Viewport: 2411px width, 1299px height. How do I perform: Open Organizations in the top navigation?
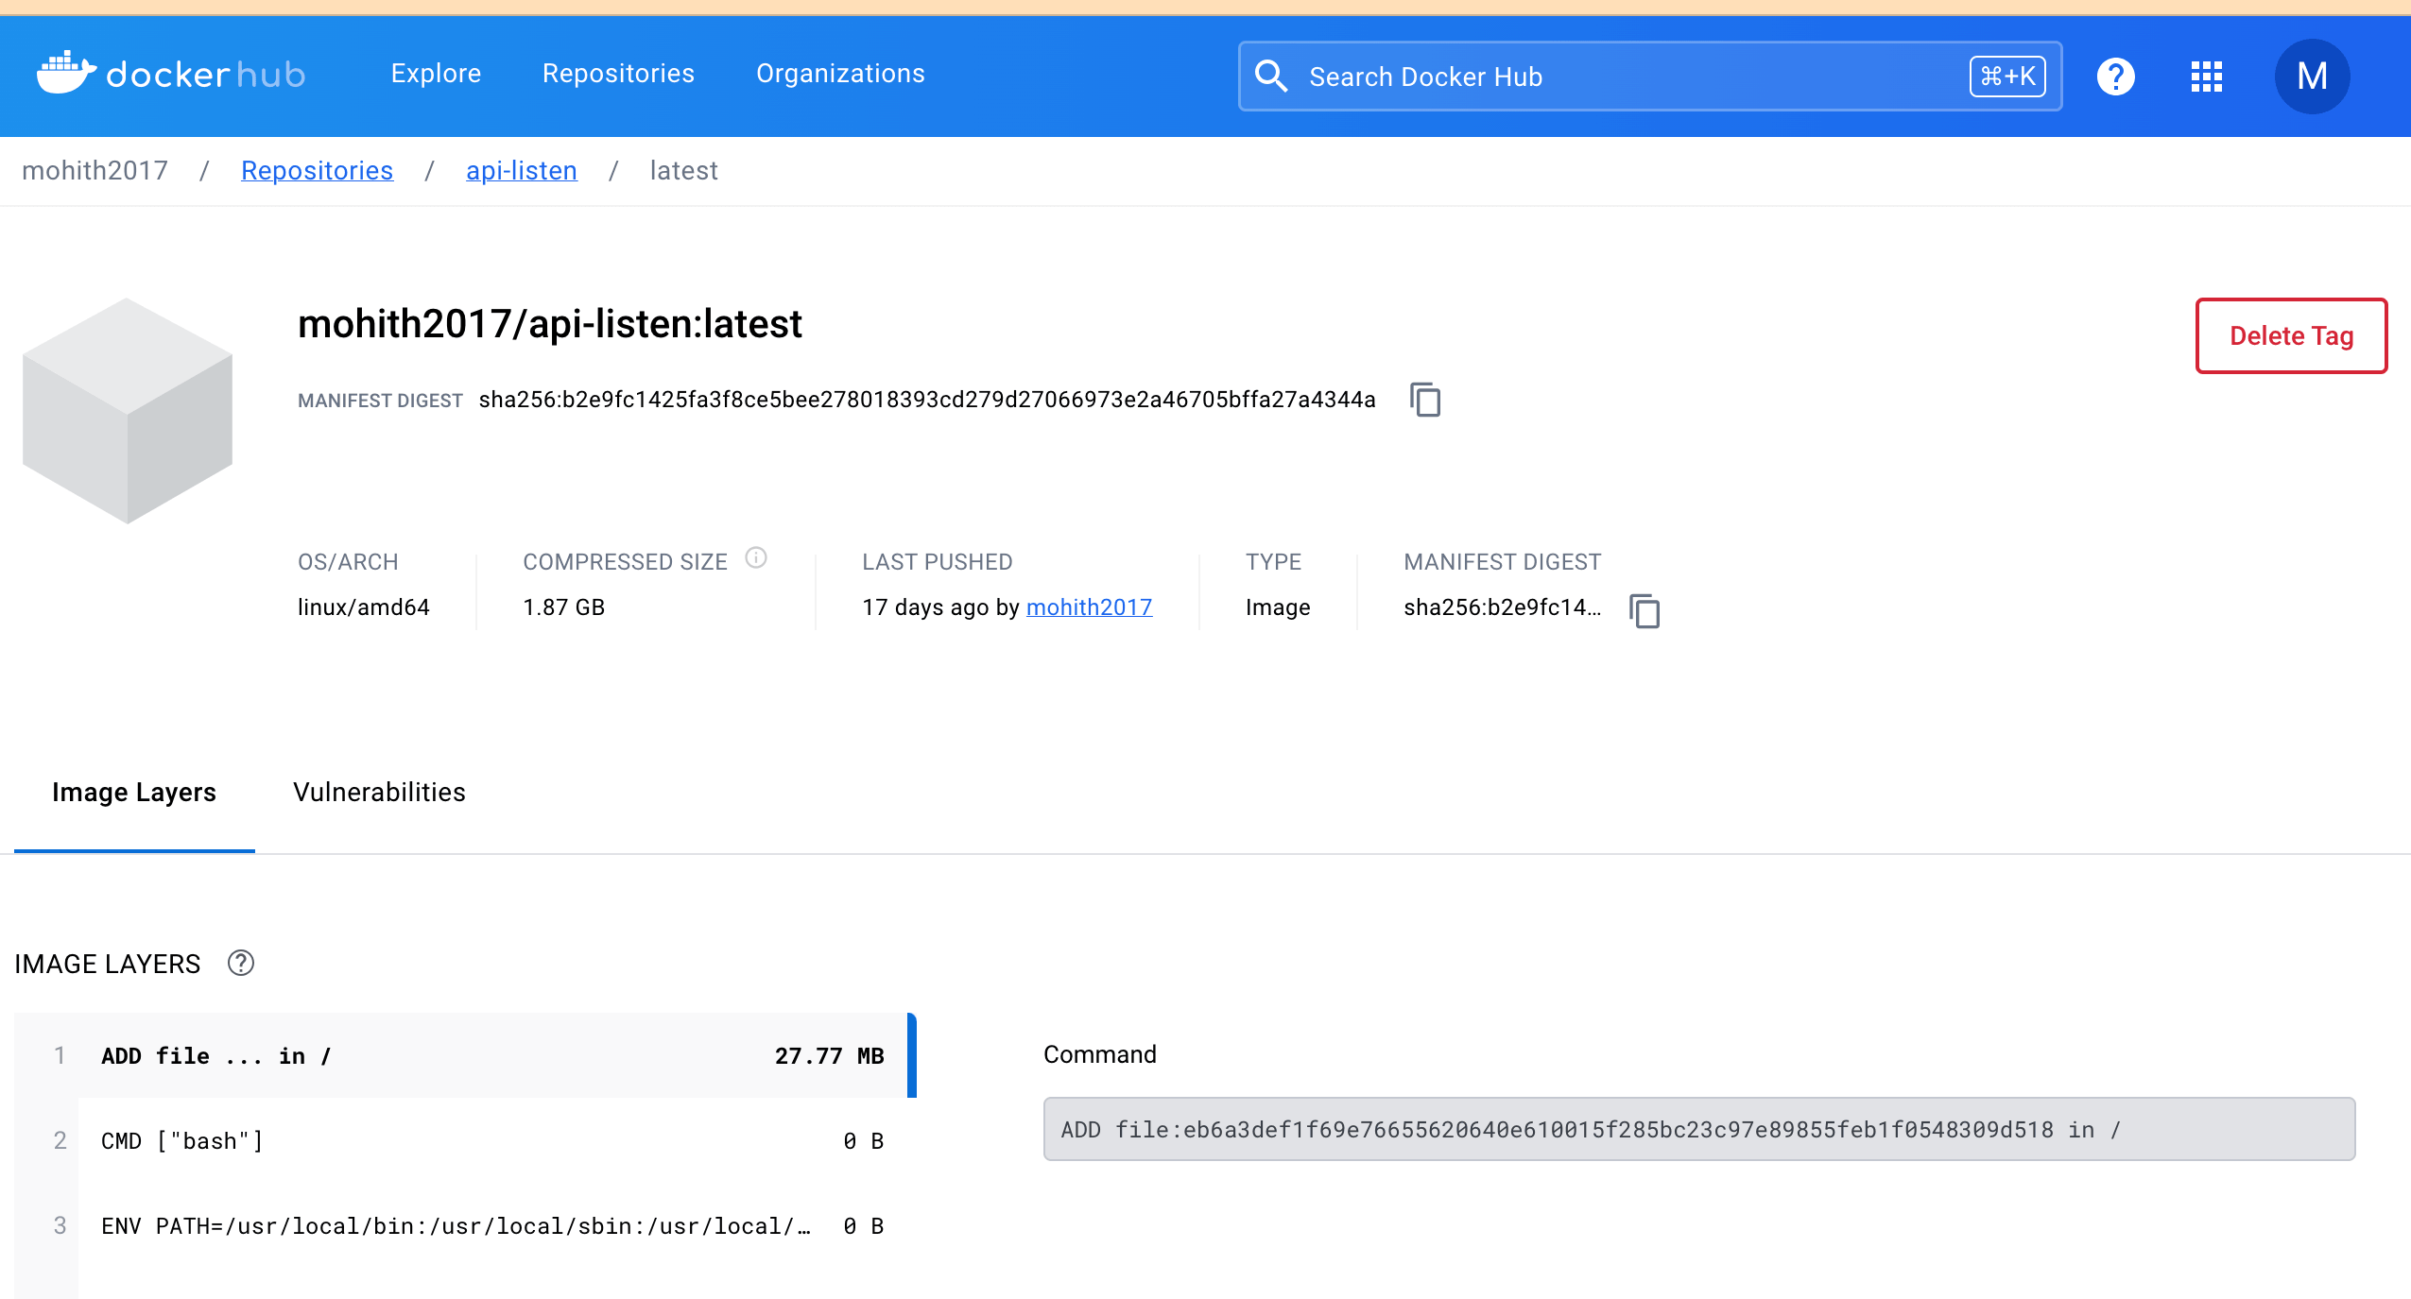tap(840, 74)
